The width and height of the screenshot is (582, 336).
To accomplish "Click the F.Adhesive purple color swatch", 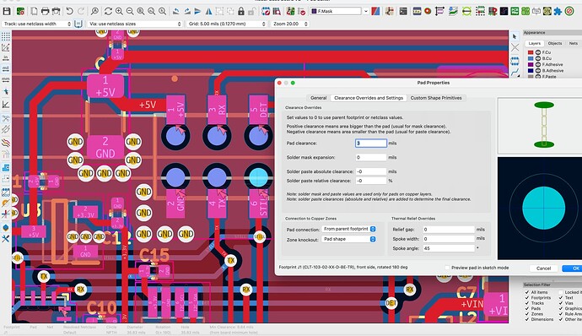I will click(531, 64).
